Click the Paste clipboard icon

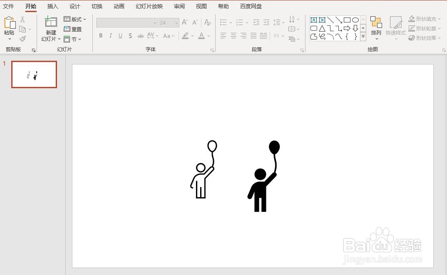10,22
